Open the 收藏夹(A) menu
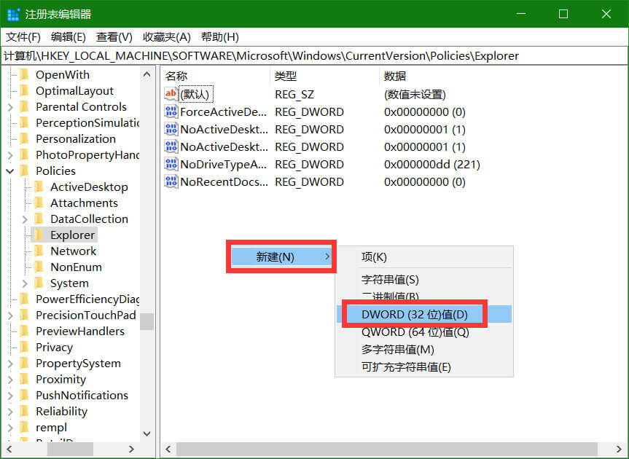The height and width of the screenshot is (459, 629). [166, 37]
